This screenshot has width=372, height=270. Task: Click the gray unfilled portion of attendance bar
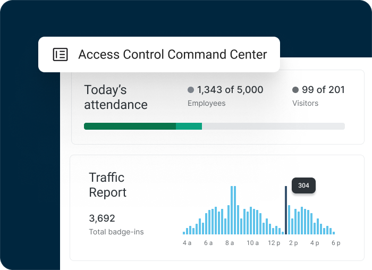(x=273, y=126)
